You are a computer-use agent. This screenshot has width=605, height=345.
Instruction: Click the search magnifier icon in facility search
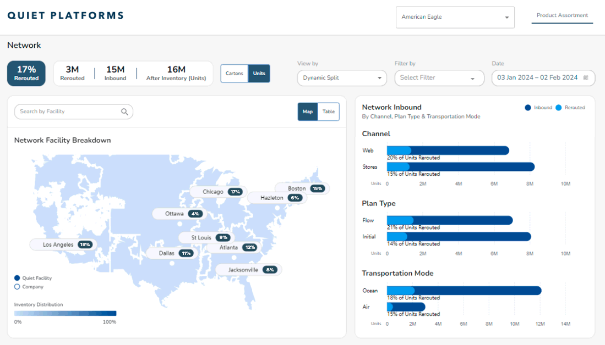[125, 112]
